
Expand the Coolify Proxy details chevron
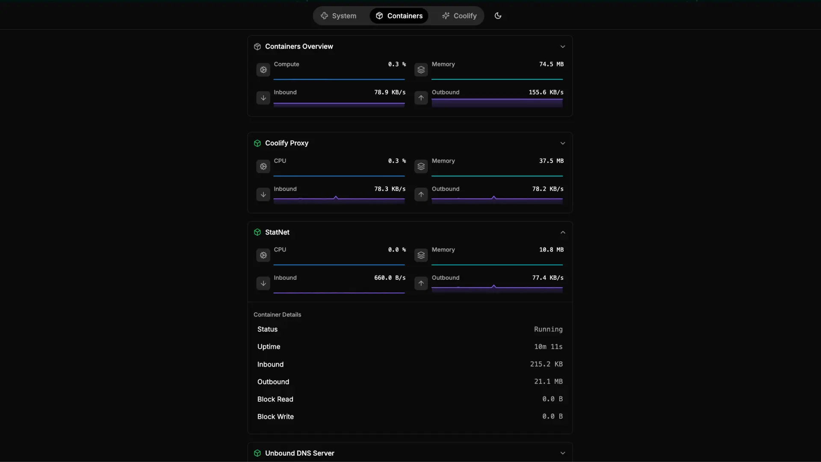tap(562, 143)
